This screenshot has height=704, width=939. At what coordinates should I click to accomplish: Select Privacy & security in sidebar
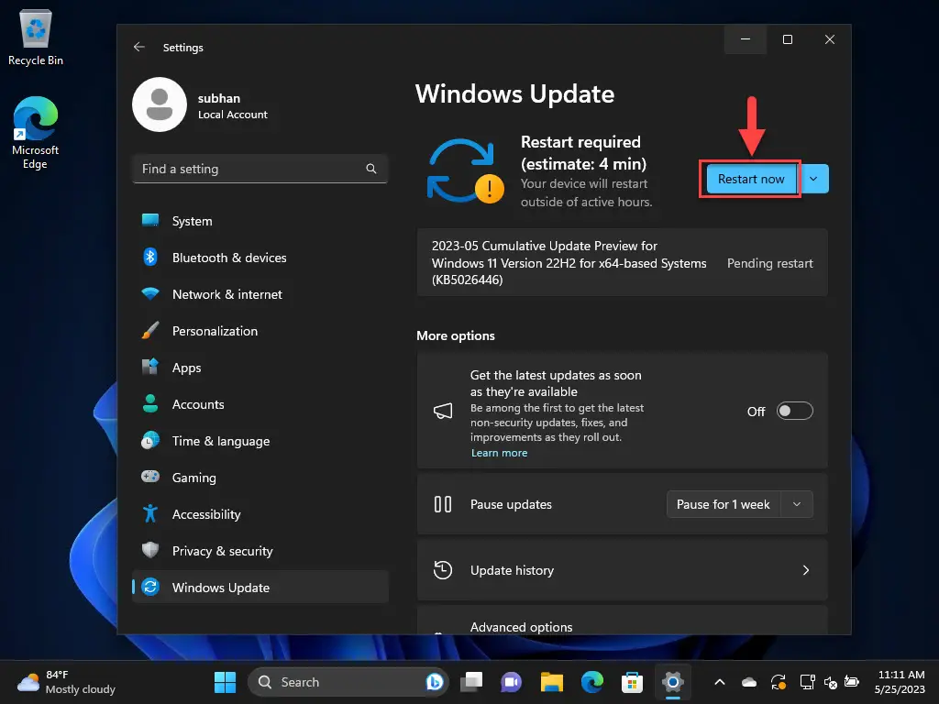coord(260,551)
